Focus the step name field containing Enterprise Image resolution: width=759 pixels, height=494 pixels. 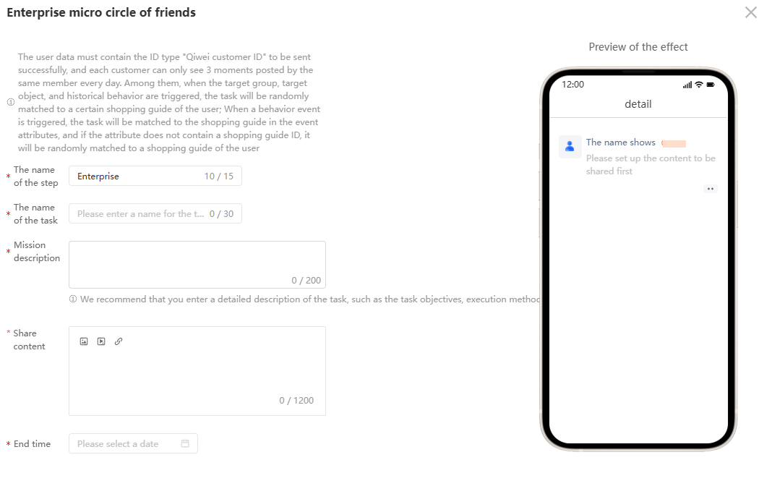pos(155,176)
